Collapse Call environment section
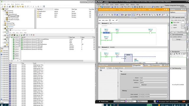The width and height of the screenshot is (189, 106). (171, 34)
